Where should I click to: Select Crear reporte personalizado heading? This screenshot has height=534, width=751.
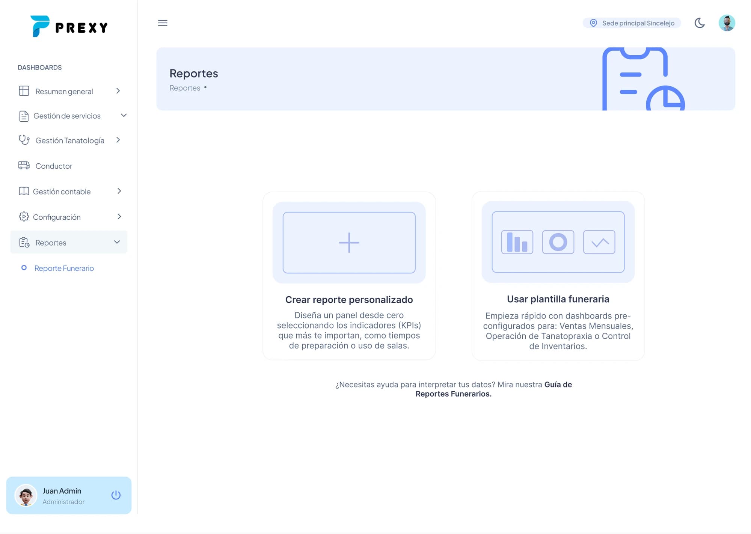pyautogui.click(x=349, y=300)
